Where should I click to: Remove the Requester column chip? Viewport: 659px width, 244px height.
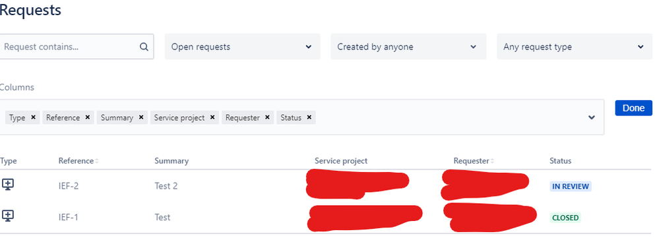click(267, 117)
